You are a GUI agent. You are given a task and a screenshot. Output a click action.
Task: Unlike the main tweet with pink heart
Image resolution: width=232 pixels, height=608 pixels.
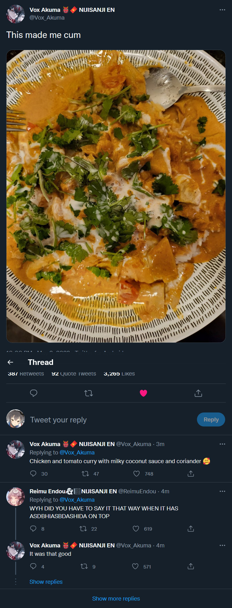(143, 393)
